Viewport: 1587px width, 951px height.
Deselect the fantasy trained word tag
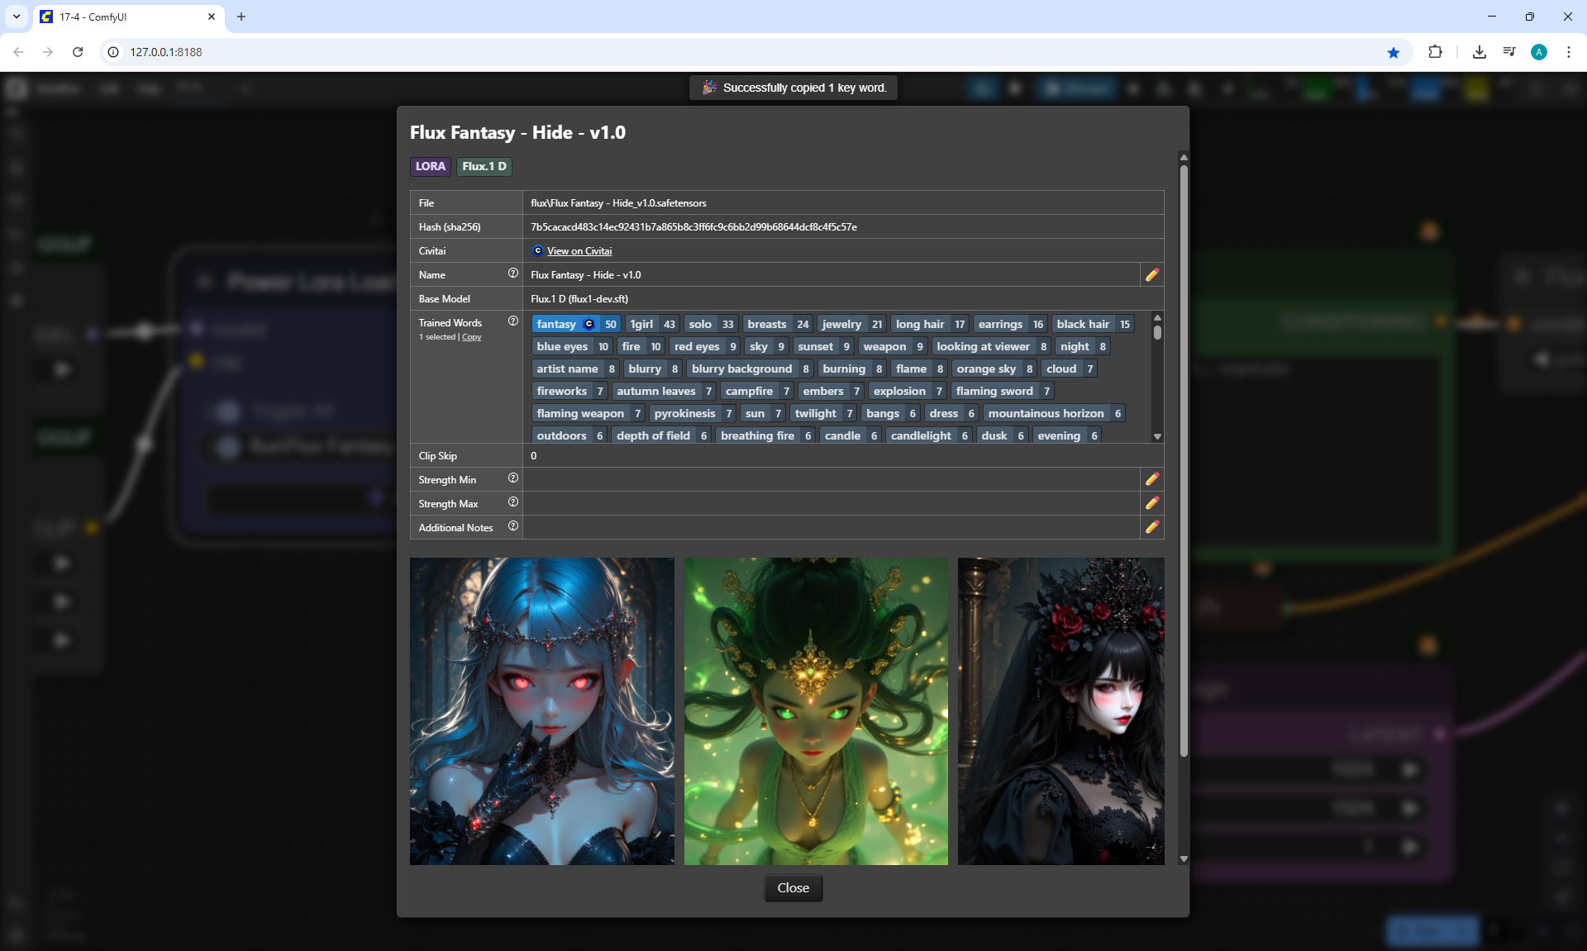[556, 324]
